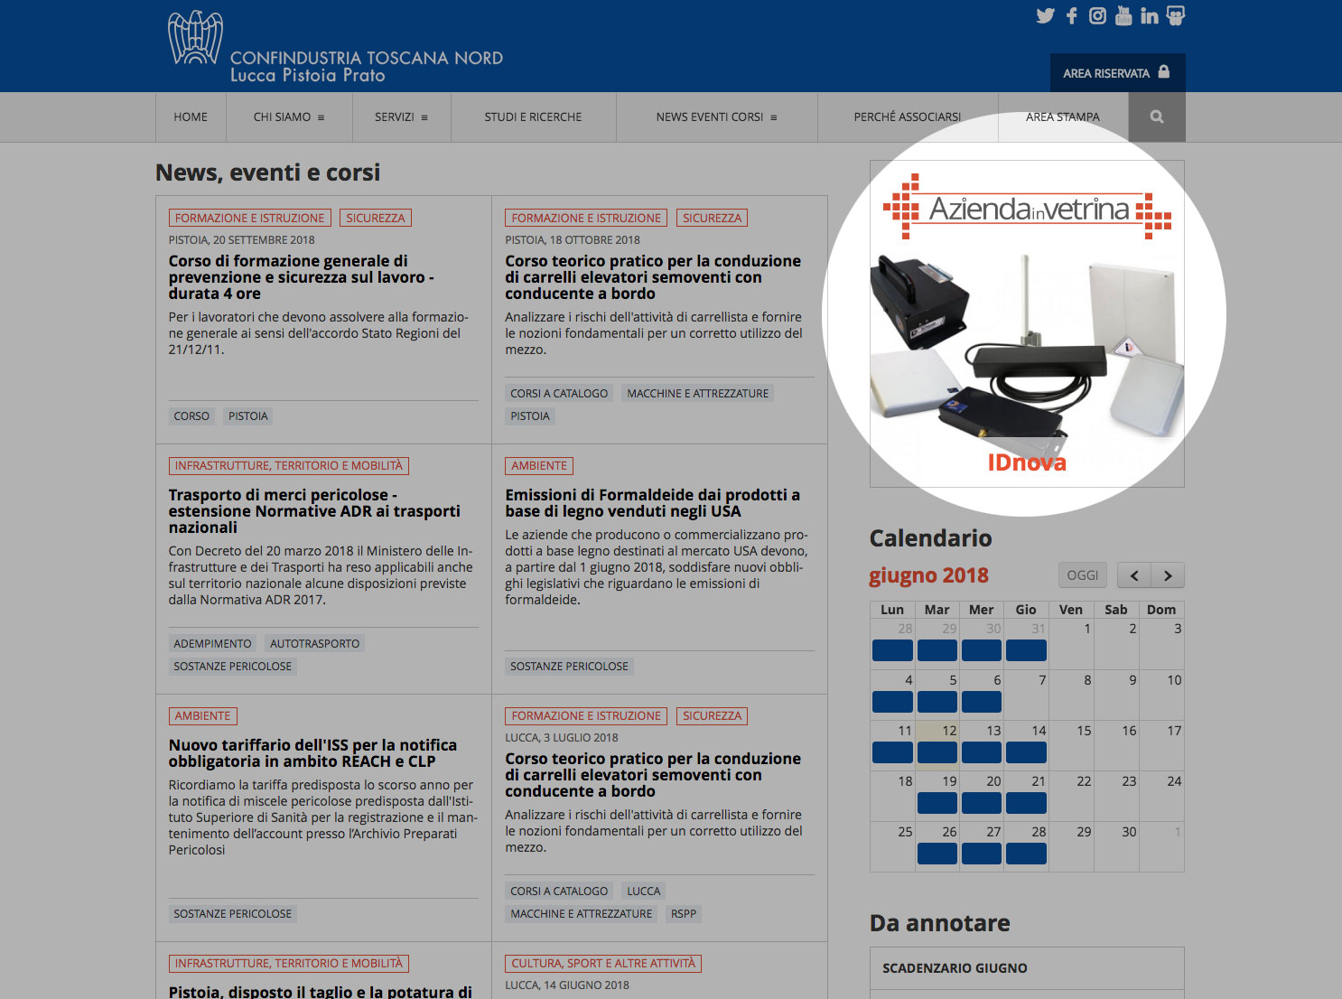The height and width of the screenshot is (999, 1342).
Task: Visit the YouTube channel icon
Action: coord(1123,16)
